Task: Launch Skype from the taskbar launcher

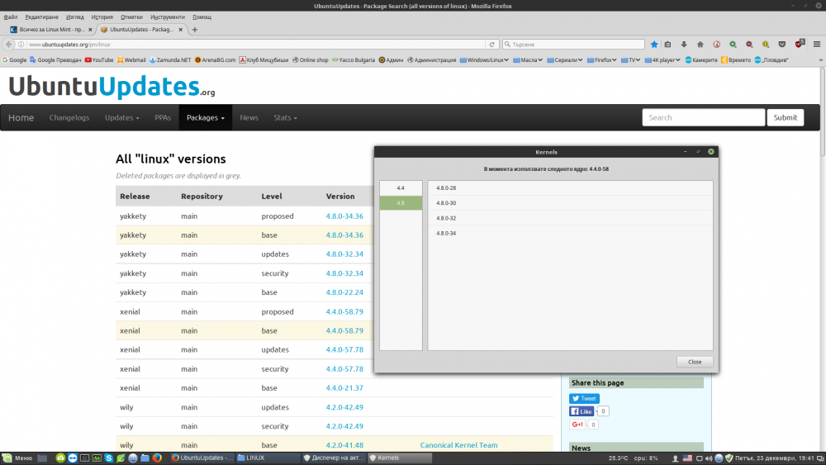Action: pyautogui.click(x=109, y=458)
